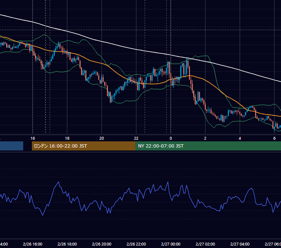
Task: Click the '20' hour label on price chart axis
Action: pos(102,138)
